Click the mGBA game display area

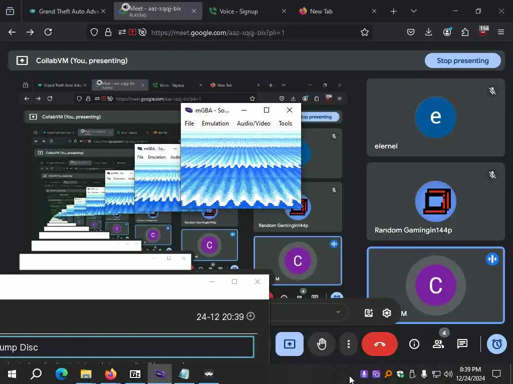tap(241, 169)
